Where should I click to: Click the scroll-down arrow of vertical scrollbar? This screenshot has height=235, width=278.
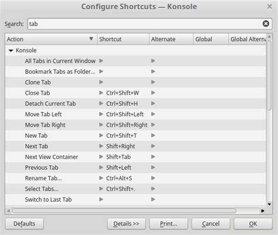[x=269, y=204]
